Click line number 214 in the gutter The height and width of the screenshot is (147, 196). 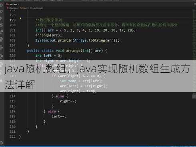tap(12, 96)
